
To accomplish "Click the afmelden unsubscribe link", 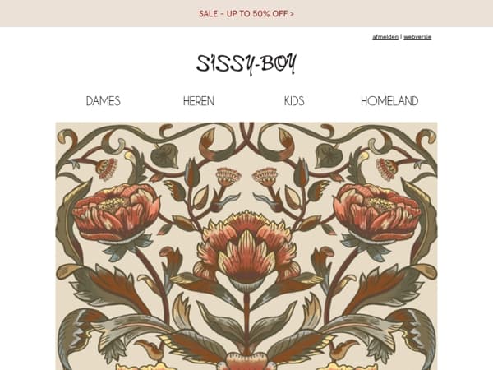I will click(385, 37).
